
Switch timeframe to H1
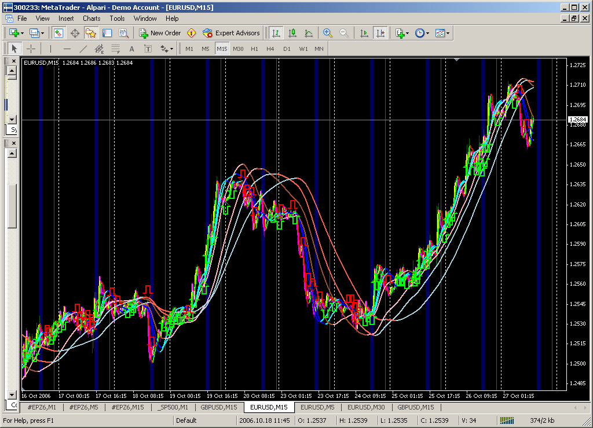point(255,49)
